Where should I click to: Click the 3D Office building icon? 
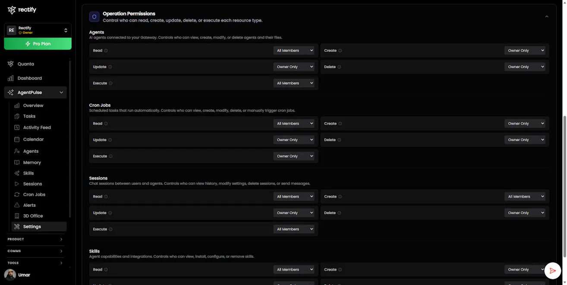(x=17, y=216)
